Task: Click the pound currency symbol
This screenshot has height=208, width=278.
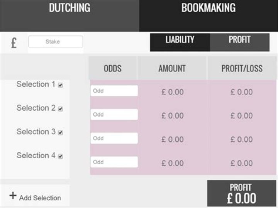Action: (x=14, y=43)
